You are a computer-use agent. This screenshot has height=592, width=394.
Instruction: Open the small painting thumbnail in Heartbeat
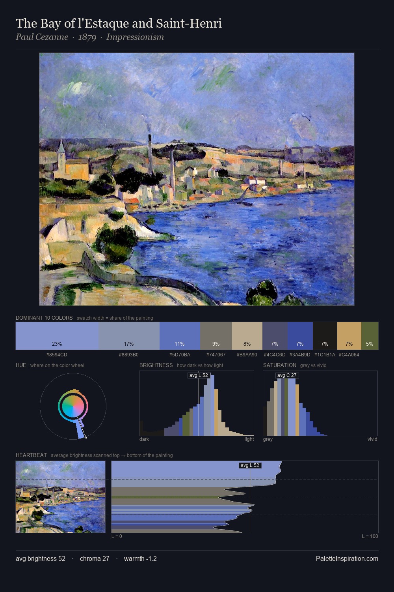coord(61,497)
